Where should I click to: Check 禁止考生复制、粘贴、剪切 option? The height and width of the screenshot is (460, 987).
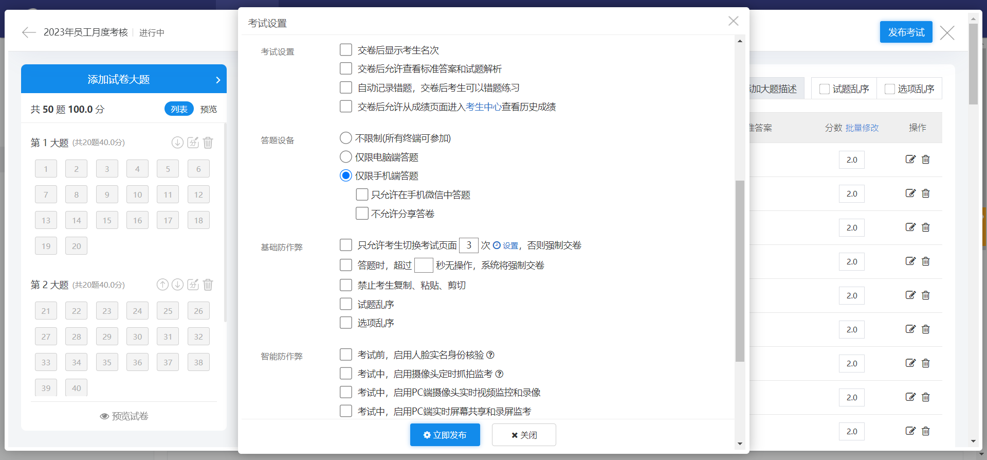(x=346, y=285)
